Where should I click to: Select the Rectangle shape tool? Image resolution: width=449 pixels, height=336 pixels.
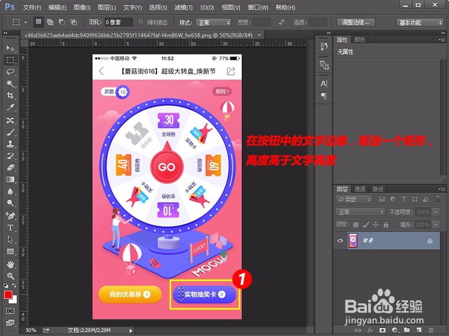[10, 251]
